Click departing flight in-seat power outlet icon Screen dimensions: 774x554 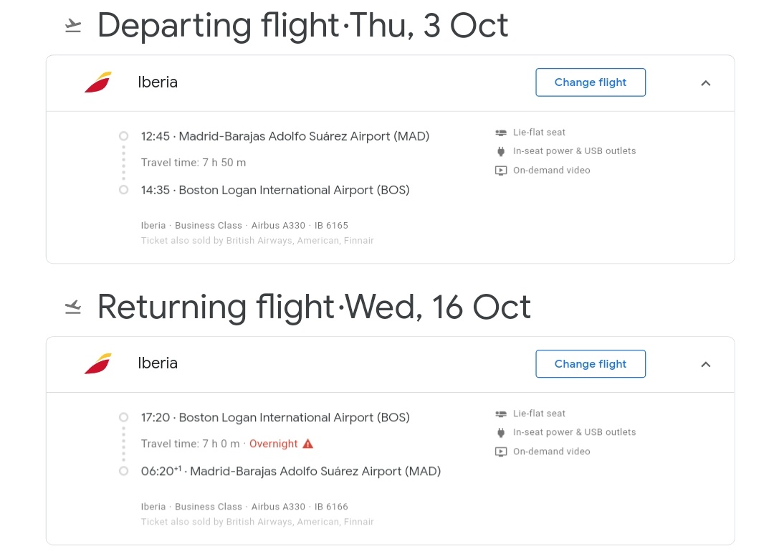click(501, 151)
